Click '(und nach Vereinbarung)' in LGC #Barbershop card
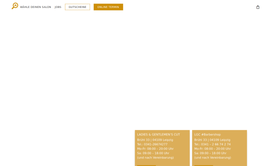This screenshot has width=265, height=166. (x=212, y=158)
